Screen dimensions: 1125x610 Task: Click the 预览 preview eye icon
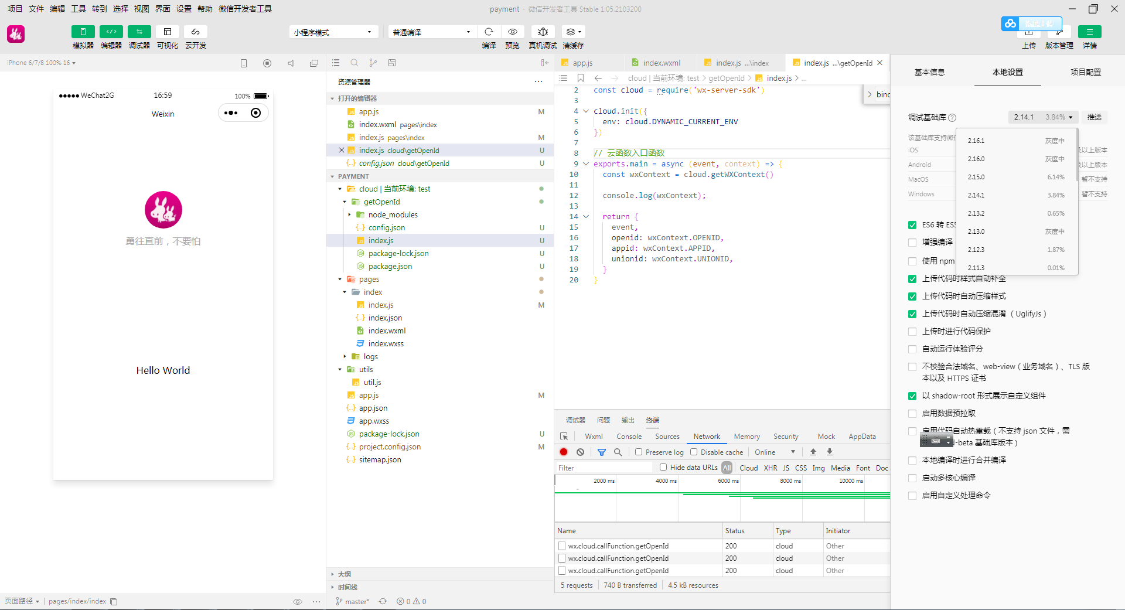click(513, 32)
